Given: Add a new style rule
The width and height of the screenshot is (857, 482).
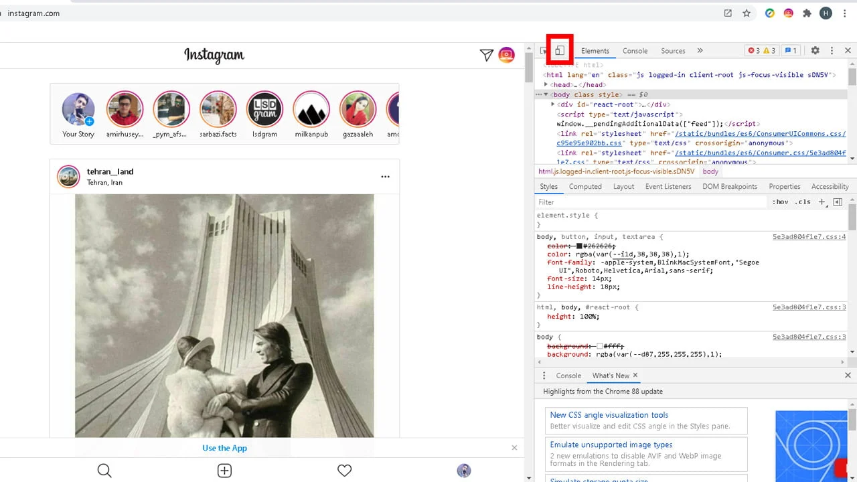Looking at the screenshot, I should (822, 202).
